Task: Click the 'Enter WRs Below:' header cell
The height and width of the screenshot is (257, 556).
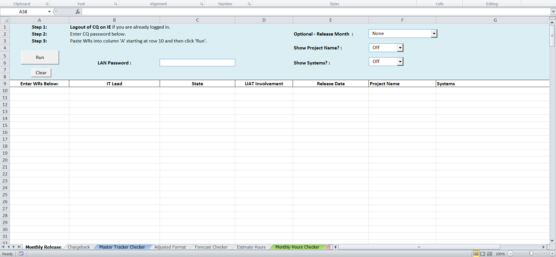Action: tap(39, 84)
